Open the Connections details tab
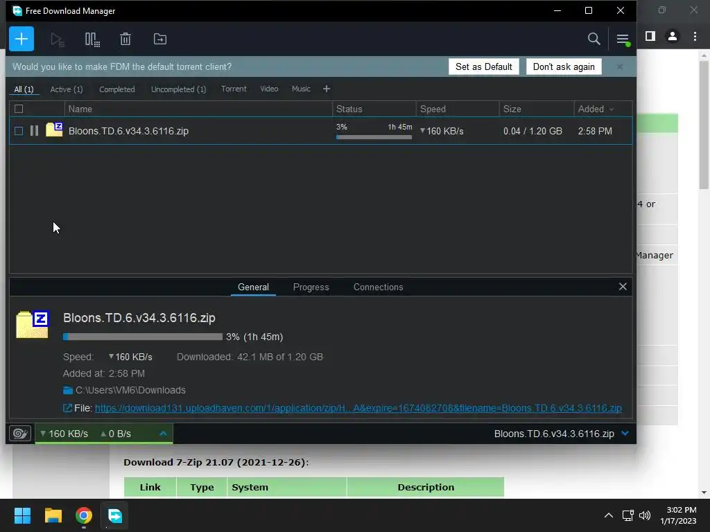This screenshot has height=532, width=710. [378, 287]
